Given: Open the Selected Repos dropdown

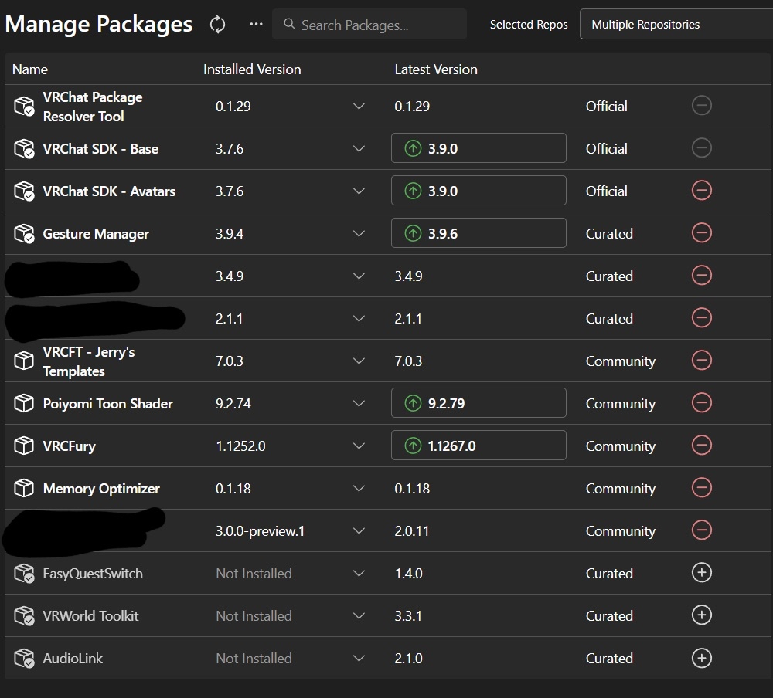Looking at the screenshot, I should (676, 25).
